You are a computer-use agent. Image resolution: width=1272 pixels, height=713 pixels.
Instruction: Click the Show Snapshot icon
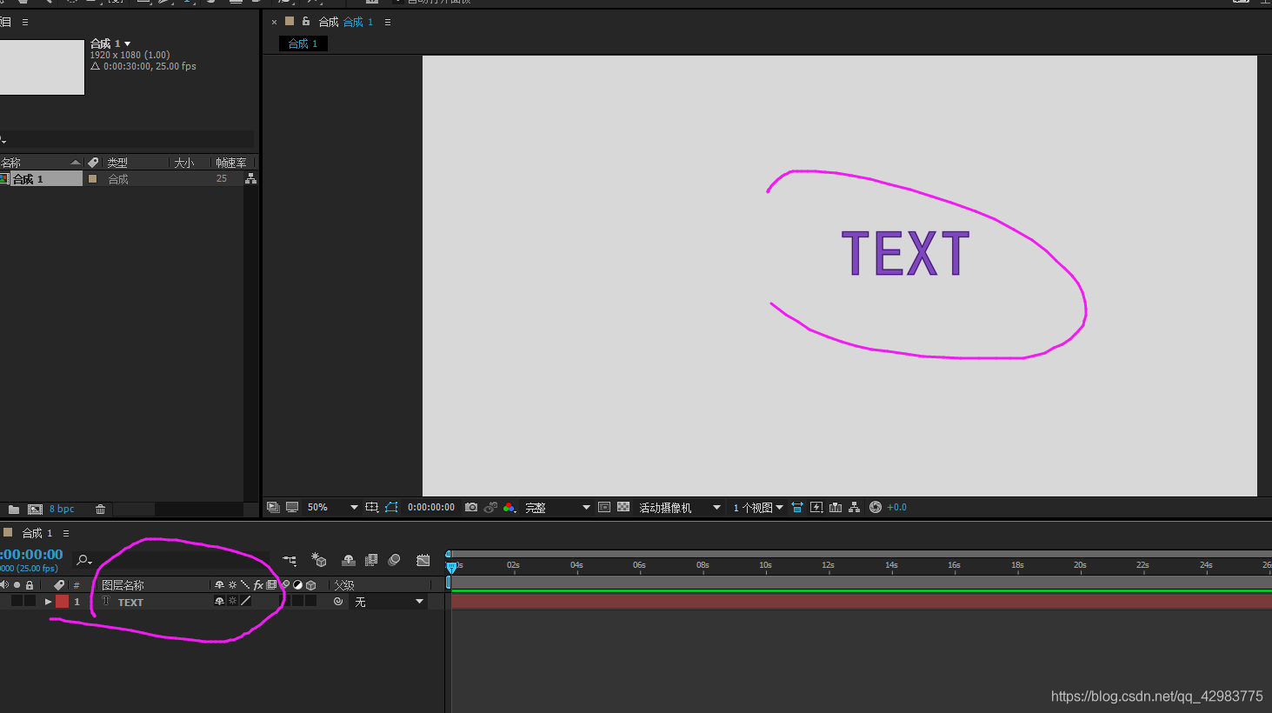[x=490, y=507]
